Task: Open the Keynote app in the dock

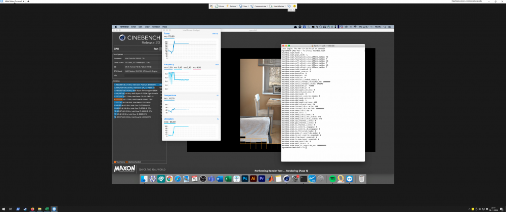Action: tap(236, 179)
